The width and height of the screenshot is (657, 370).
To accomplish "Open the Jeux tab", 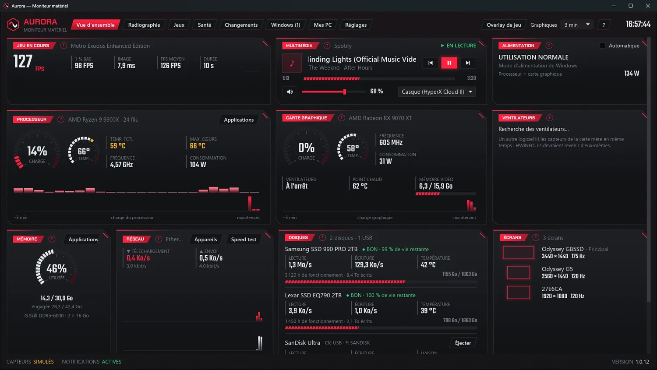I will 179,25.
